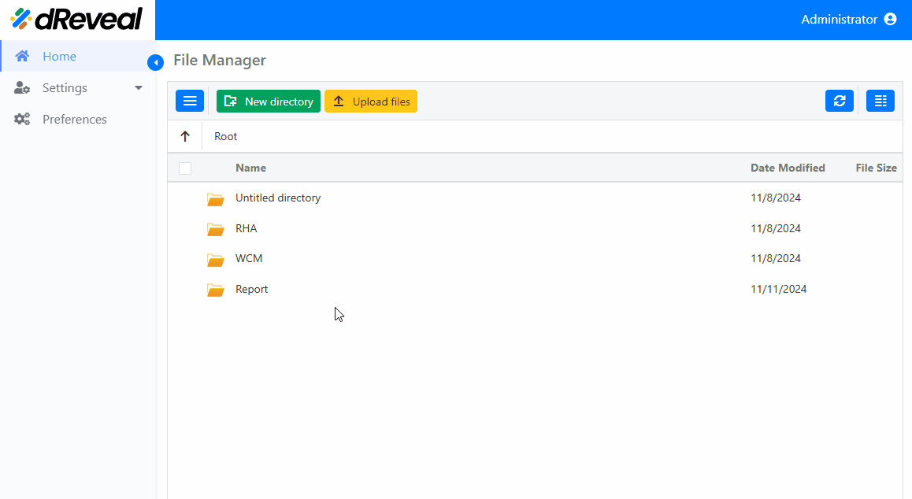
Task: Select the Root breadcrumb
Action: point(226,136)
